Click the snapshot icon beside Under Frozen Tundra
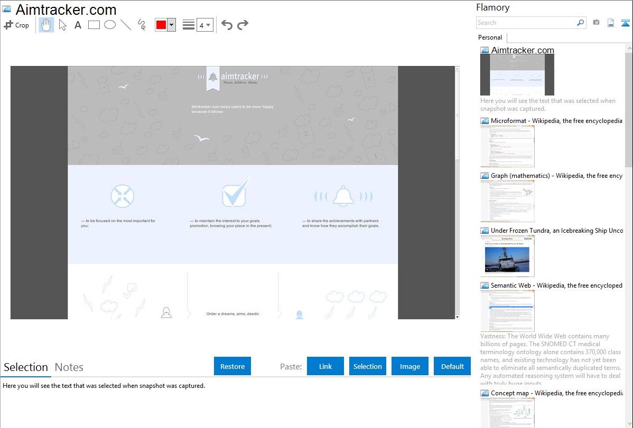Image resolution: width=633 pixels, height=428 pixels. [x=485, y=231]
